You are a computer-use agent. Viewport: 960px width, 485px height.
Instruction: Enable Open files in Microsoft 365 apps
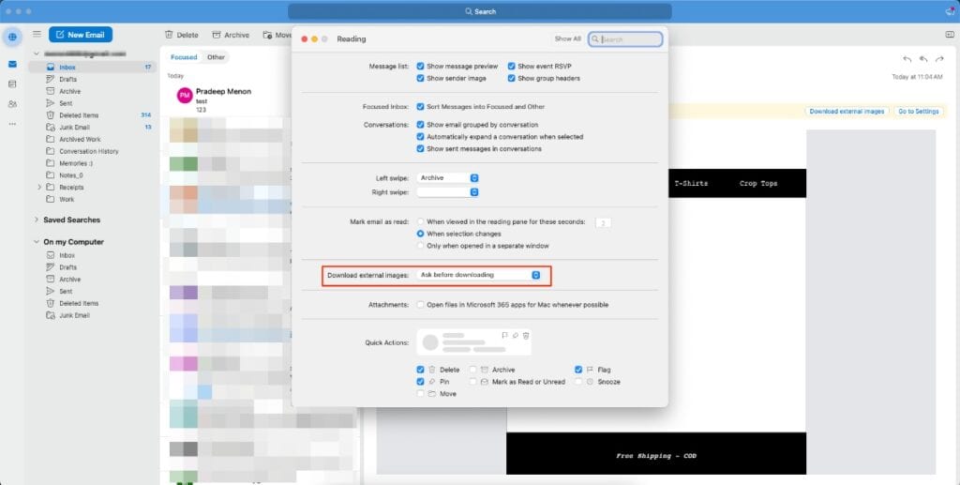click(420, 304)
